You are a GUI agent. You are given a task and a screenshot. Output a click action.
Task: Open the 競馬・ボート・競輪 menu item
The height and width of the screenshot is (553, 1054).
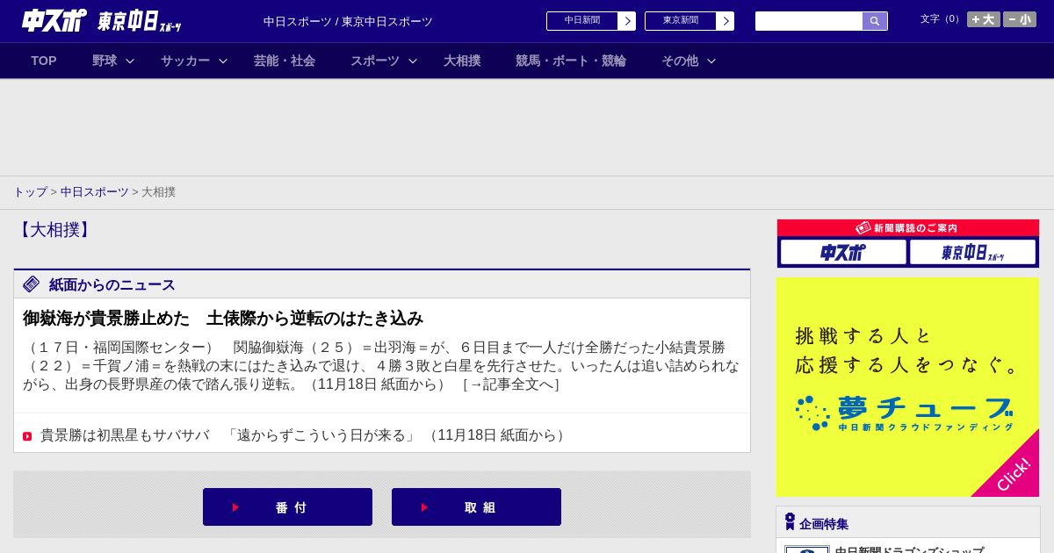571,61
